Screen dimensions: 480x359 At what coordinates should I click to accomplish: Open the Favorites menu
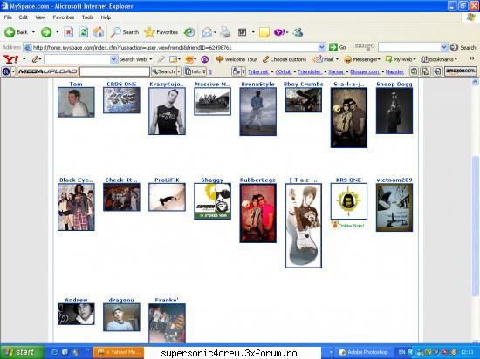click(x=64, y=17)
